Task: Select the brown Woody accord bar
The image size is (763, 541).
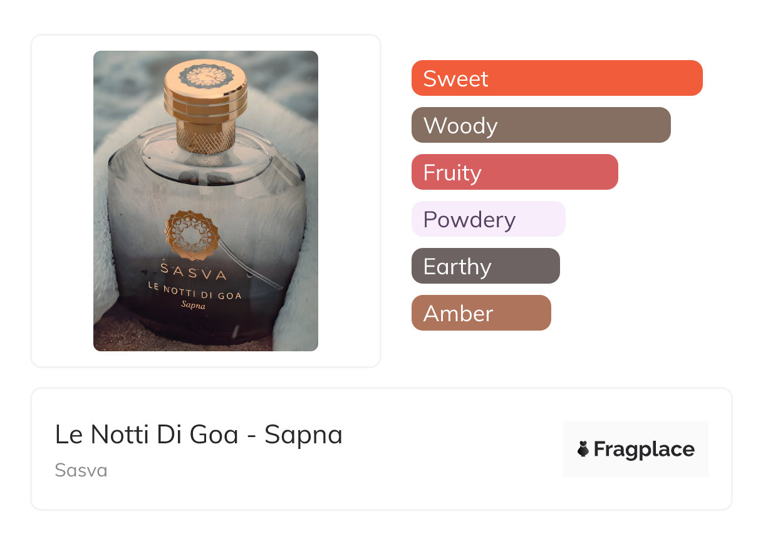Action: (541, 125)
